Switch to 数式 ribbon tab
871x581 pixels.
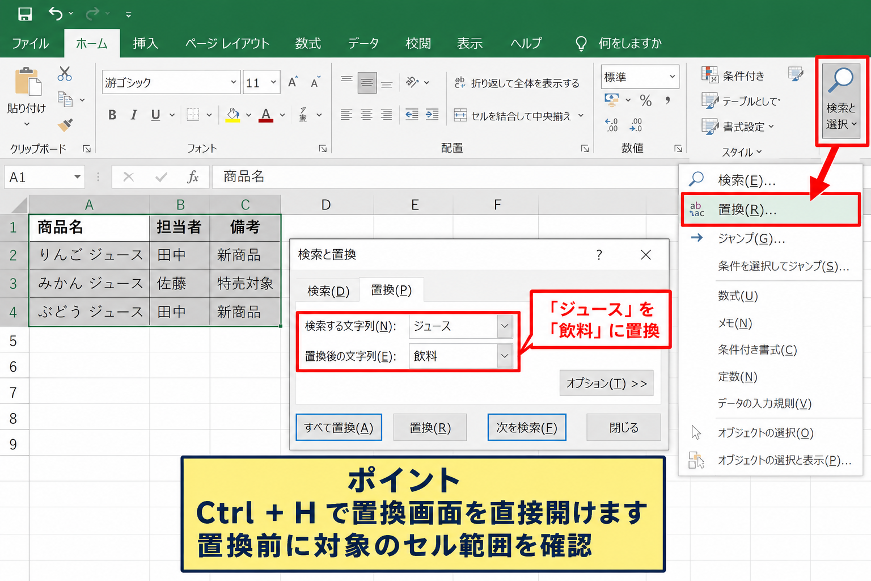[308, 43]
